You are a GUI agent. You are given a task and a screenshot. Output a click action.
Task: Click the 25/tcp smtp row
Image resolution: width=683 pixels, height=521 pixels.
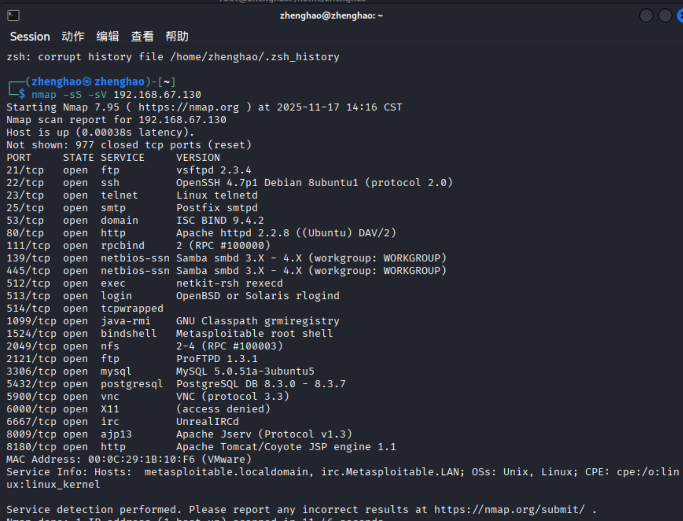click(x=132, y=208)
